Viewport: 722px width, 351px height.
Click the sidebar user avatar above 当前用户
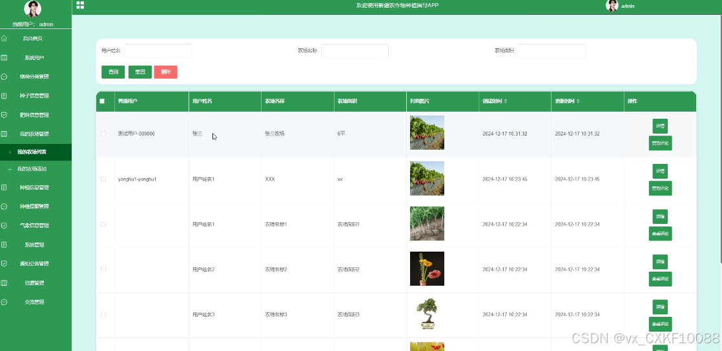pyautogui.click(x=33, y=9)
